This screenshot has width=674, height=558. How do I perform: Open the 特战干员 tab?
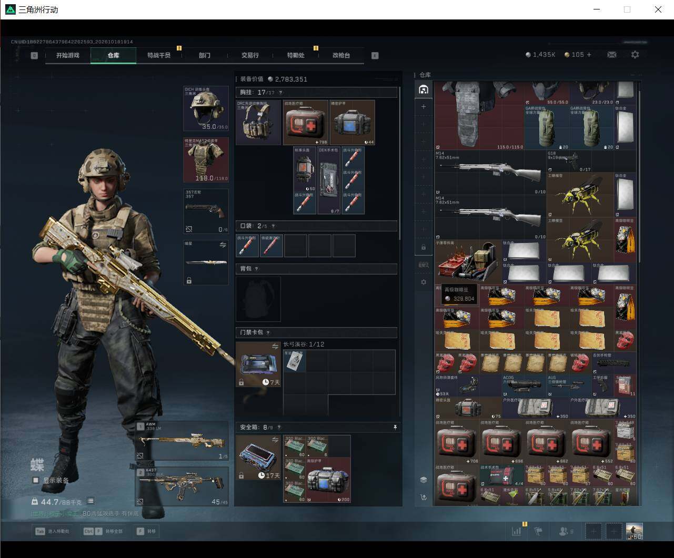click(159, 55)
